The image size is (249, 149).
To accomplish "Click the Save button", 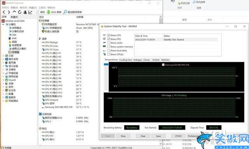I will click(x=158, y=136).
